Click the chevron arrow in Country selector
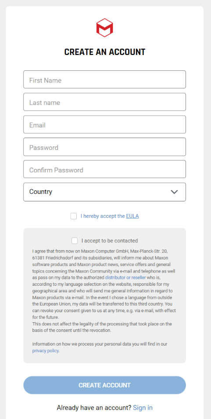The width and height of the screenshot is (211, 419). tap(174, 192)
